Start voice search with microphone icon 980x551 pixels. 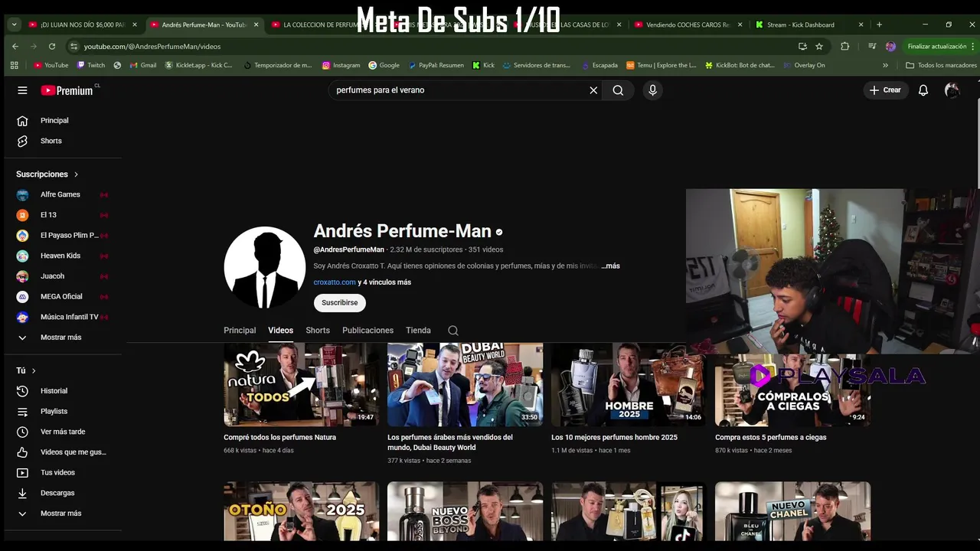652,90
